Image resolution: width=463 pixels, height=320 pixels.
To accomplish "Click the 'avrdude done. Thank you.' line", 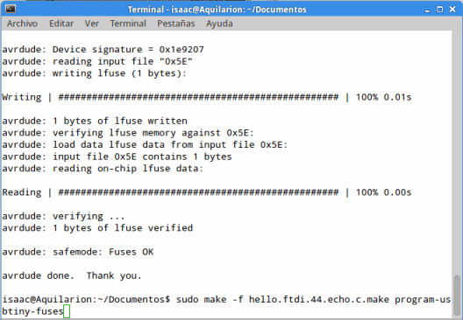I will pyautogui.click(x=72, y=275).
